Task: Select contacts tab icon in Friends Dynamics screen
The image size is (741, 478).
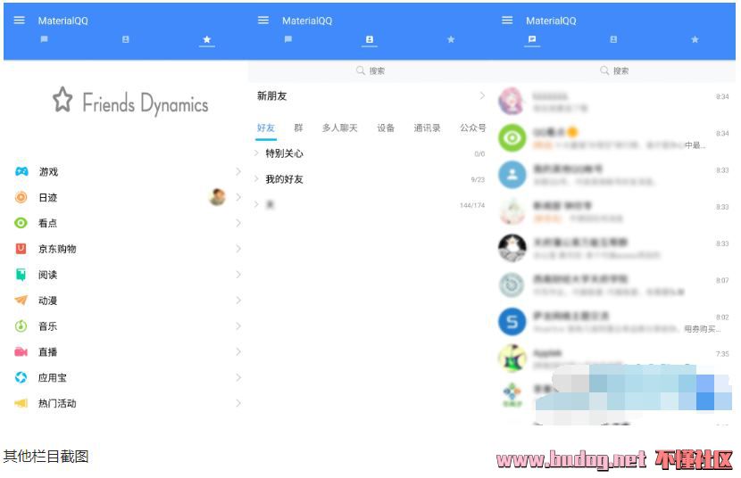Action: pyautogui.click(x=126, y=39)
